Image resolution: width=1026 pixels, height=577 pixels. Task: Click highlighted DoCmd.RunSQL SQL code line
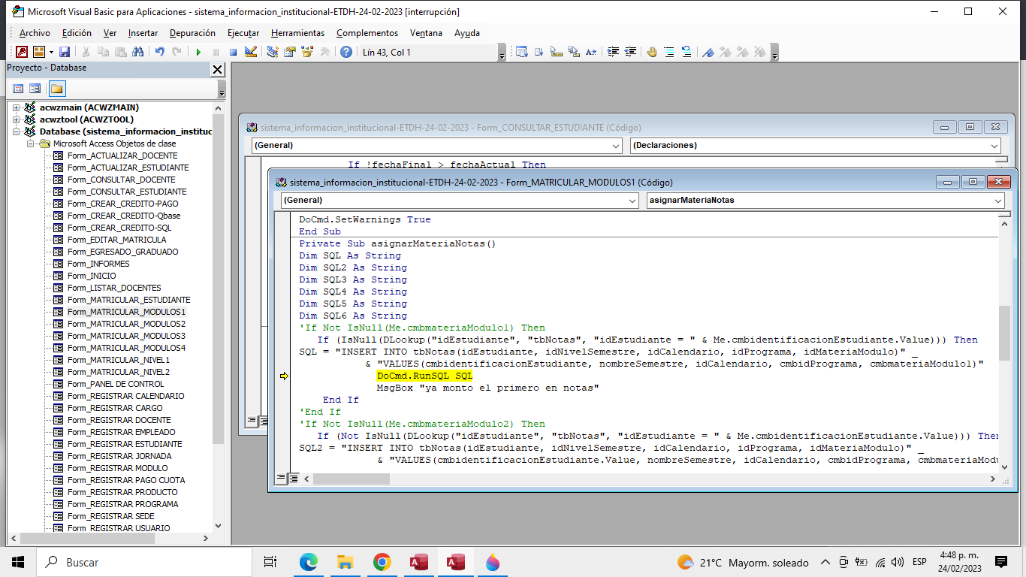pos(424,376)
